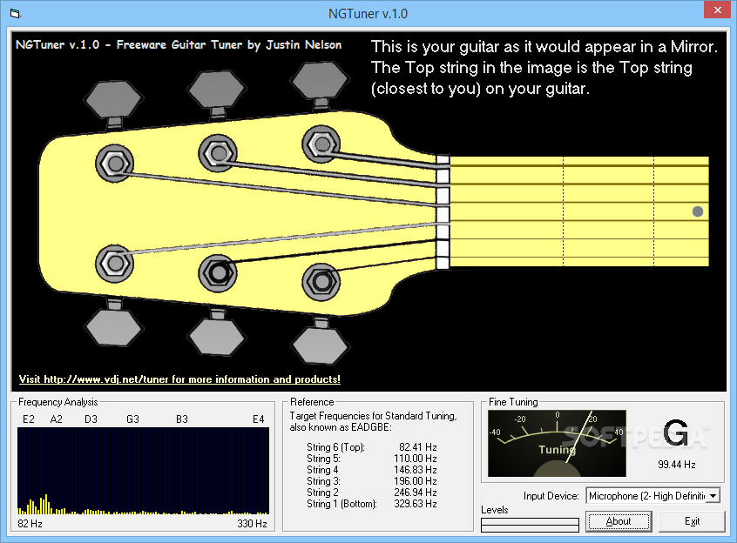Screen dimensions: 737x543
Task: Select the upper-middle string post on headstock
Action: click(218, 153)
